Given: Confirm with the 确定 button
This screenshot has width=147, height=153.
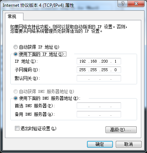Looking at the screenshot, I should (100, 144).
